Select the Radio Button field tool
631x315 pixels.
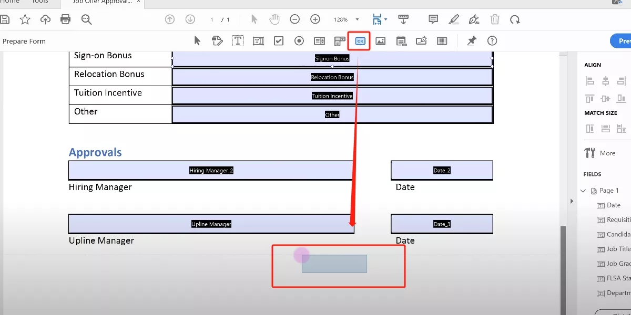tap(299, 40)
